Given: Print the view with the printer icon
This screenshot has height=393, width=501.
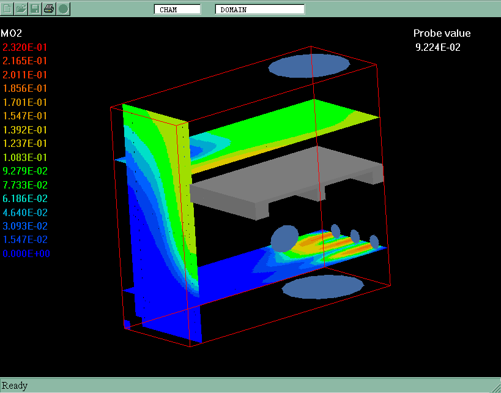Looking at the screenshot, I should click(49, 9).
